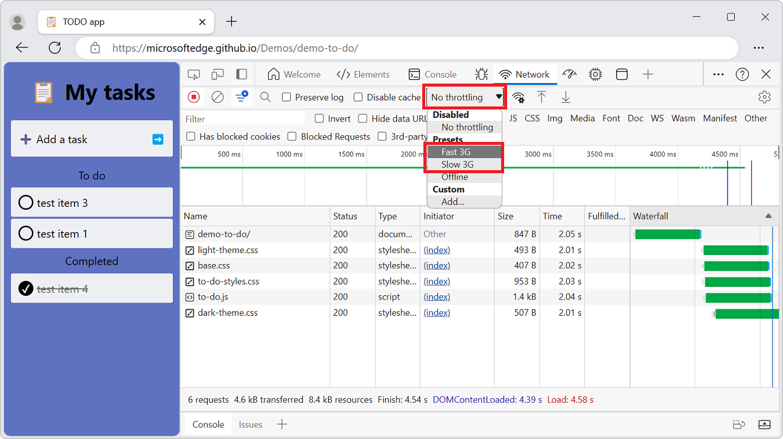Select the inspect element tool

point(193,73)
